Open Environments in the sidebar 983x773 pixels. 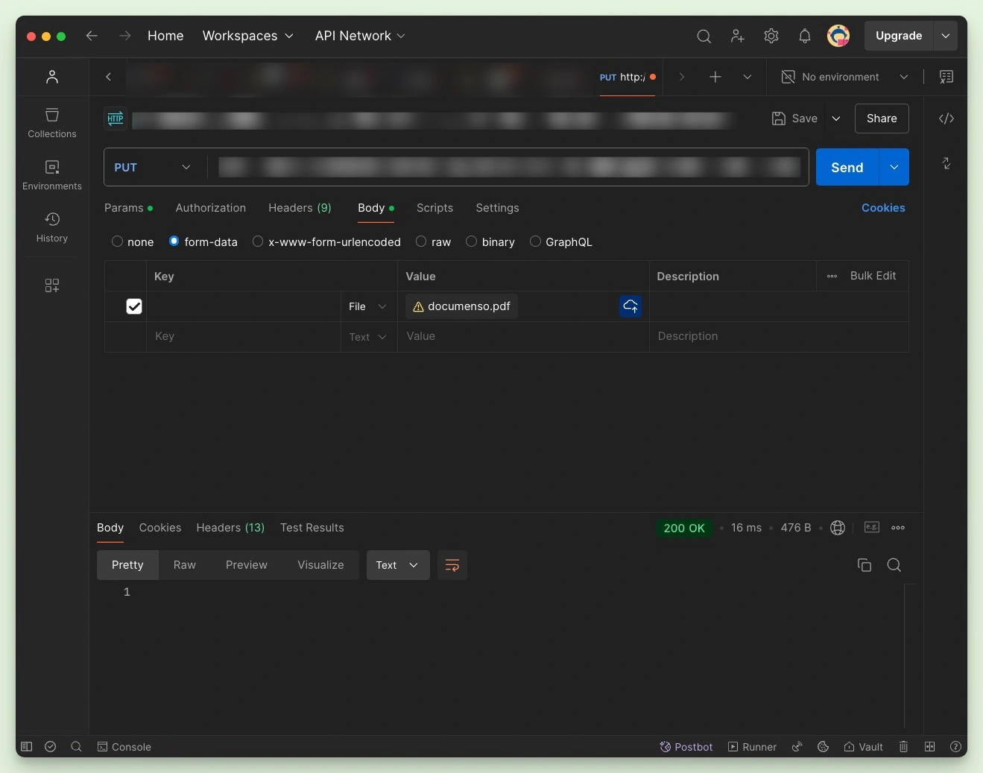coord(52,175)
